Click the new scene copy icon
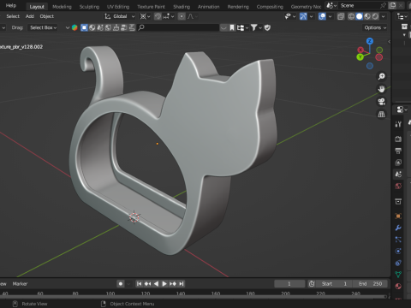The width and height of the screenshot is (411, 308). (393, 5)
